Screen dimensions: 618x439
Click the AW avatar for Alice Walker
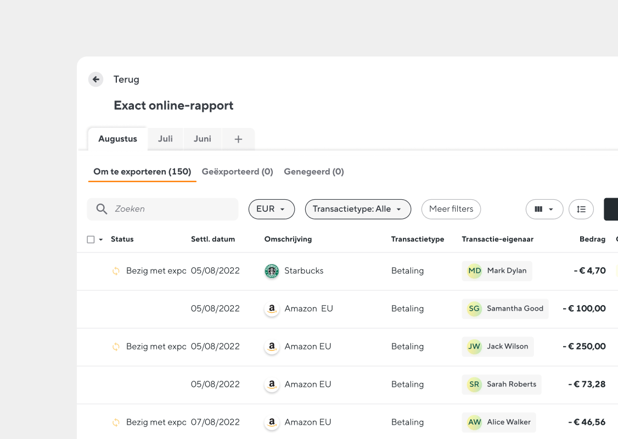475,422
